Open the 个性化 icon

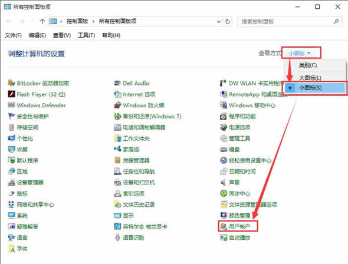11,138
